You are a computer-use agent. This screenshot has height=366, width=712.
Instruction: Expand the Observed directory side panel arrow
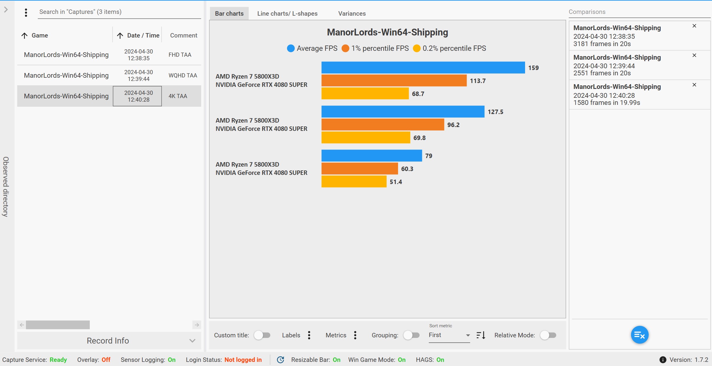click(6, 10)
